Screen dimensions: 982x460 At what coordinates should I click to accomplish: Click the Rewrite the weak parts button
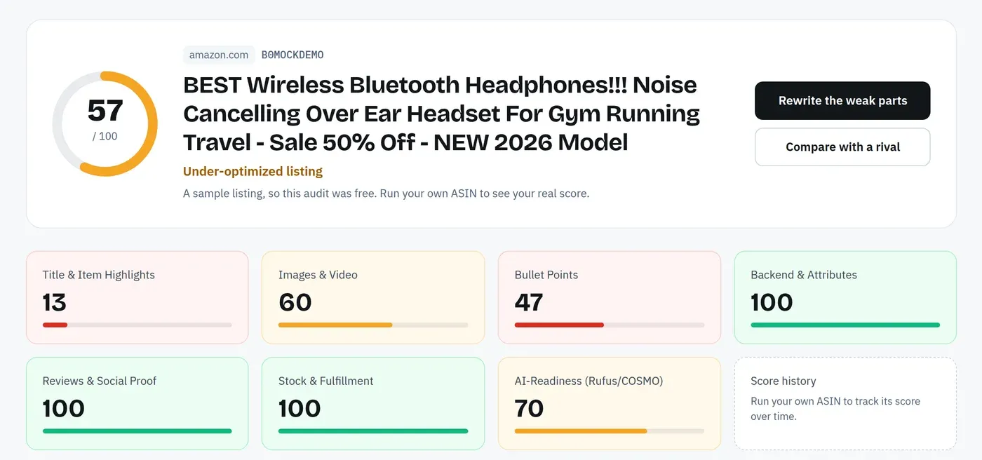tap(842, 101)
